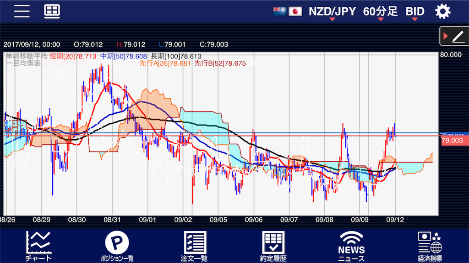The height and width of the screenshot is (263, 469).
Task: Open the hamburger menu
Action: click(22, 11)
